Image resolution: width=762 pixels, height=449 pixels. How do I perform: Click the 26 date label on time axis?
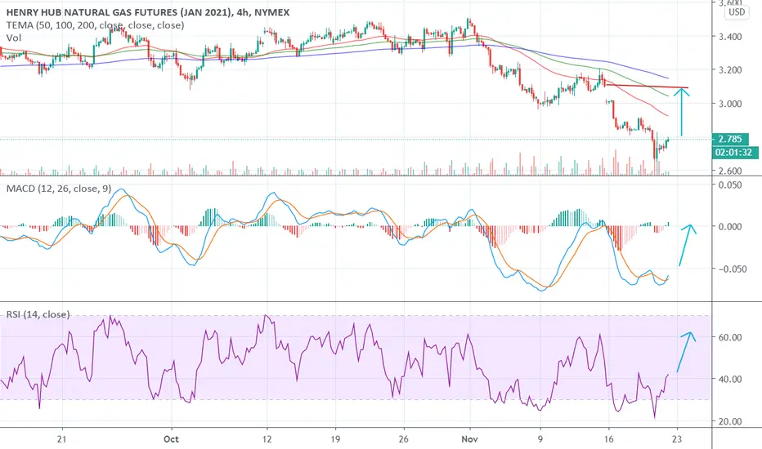point(404,439)
